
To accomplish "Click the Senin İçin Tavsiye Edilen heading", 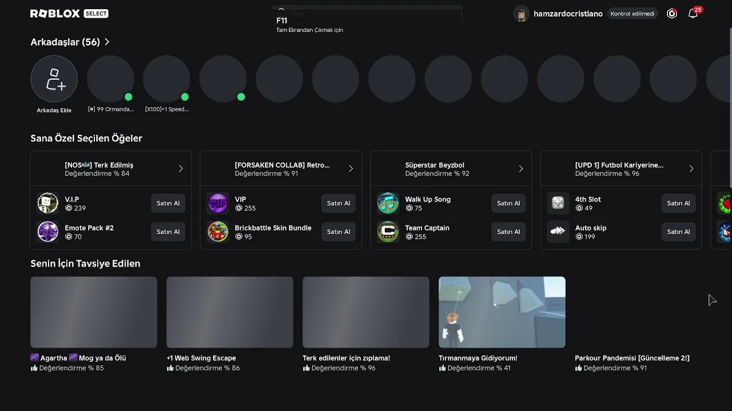I will (85, 264).
